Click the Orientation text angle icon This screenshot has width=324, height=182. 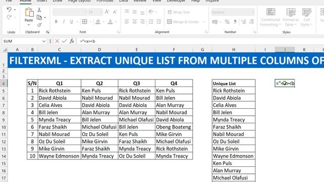pyautogui.click(x=151, y=12)
